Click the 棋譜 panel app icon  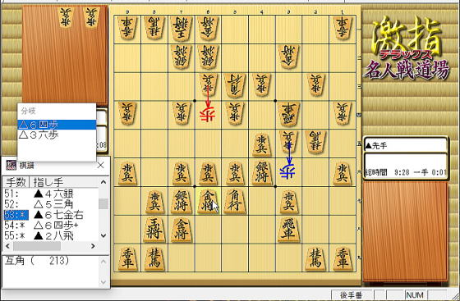[11, 165]
